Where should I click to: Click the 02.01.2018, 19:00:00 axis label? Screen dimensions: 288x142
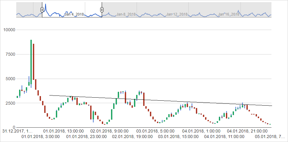[132, 137]
